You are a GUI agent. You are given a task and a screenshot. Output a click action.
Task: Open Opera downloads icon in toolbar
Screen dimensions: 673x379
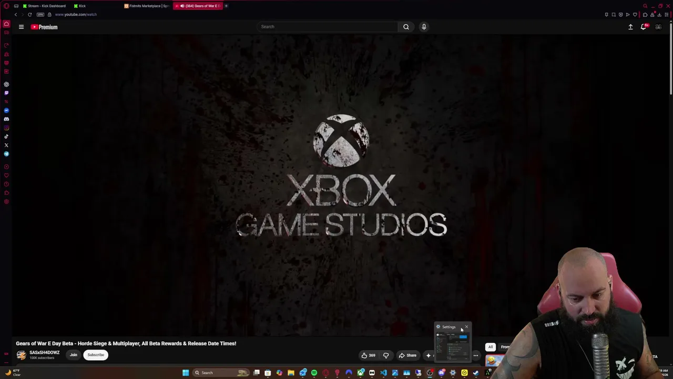click(x=659, y=15)
